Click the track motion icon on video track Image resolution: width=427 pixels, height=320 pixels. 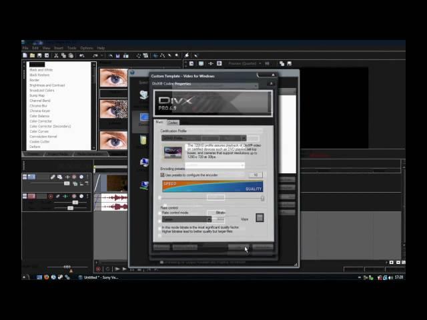pyautogui.click(x=59, y=177)
